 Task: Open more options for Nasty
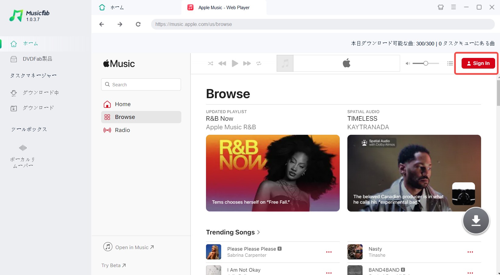point(470,252)
